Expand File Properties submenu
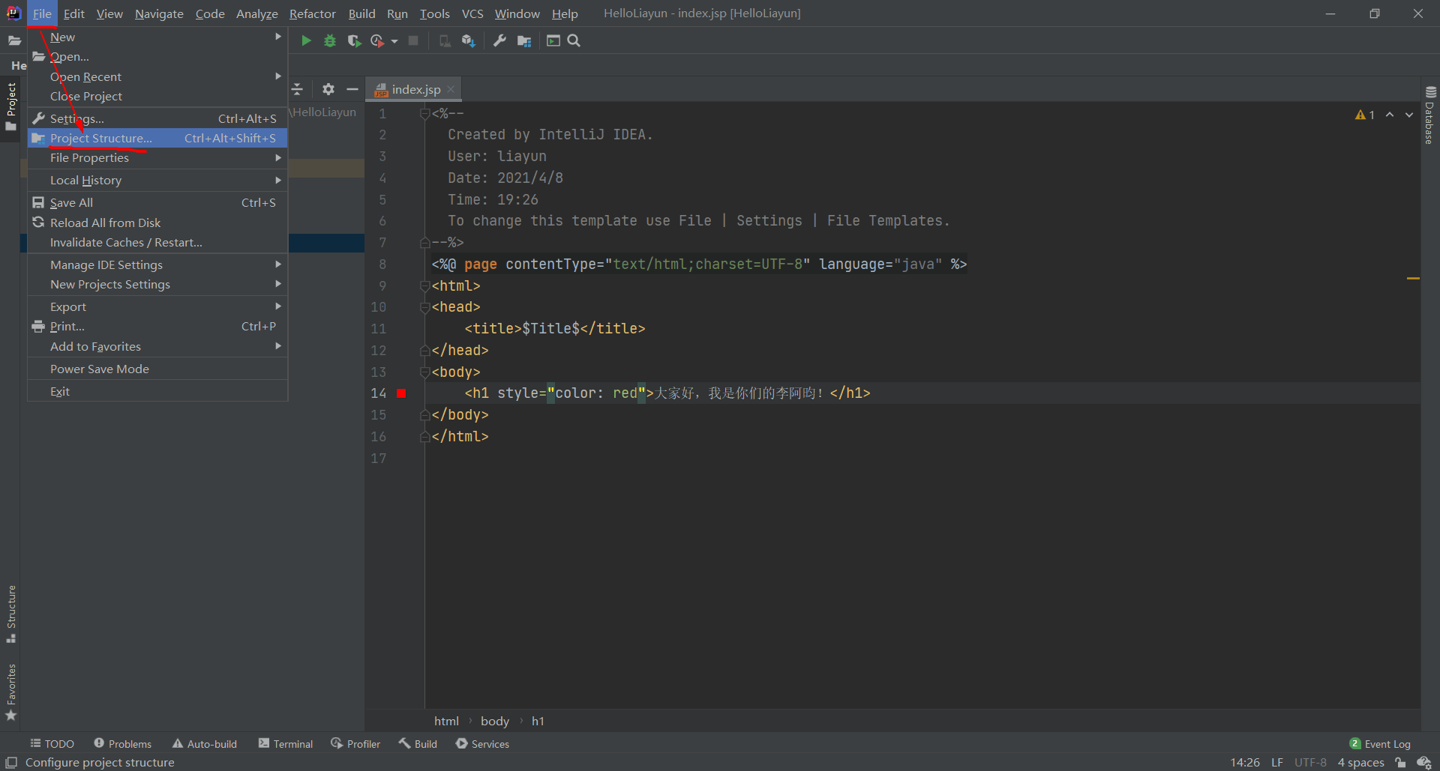The height and width of the screenshot is (771, 1440). coord(157,158)
